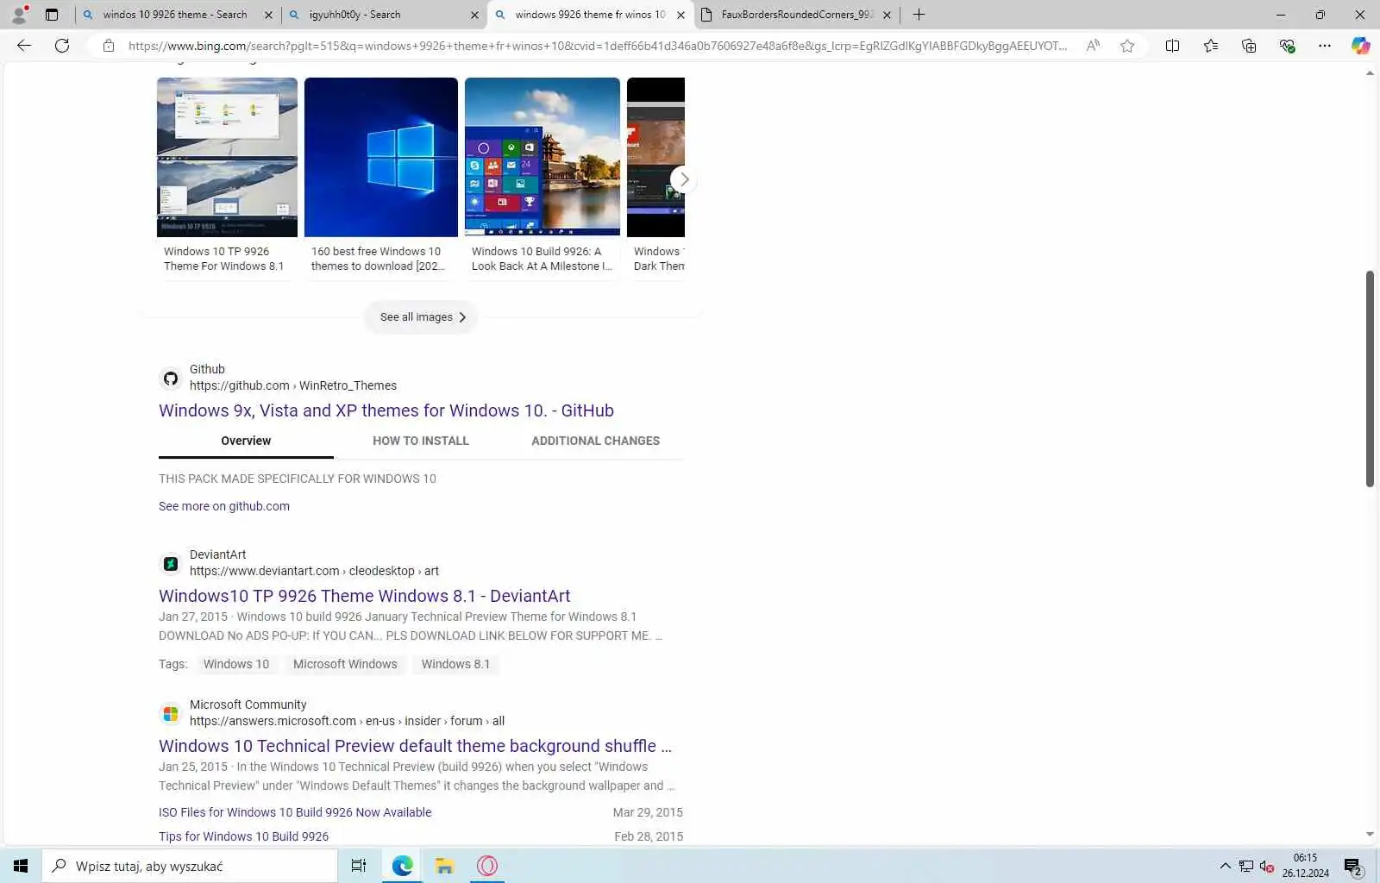Close the FauxBordersRoundedCorners tab

[887, 15]
